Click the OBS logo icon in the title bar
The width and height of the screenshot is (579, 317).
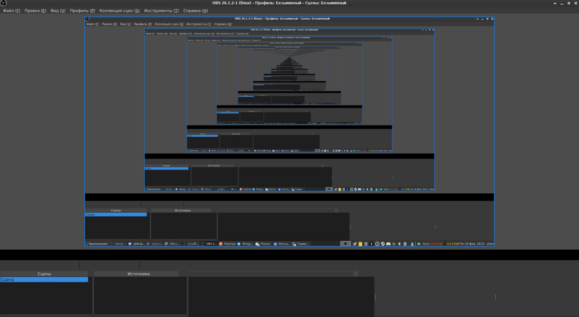[x=4, y=3]
